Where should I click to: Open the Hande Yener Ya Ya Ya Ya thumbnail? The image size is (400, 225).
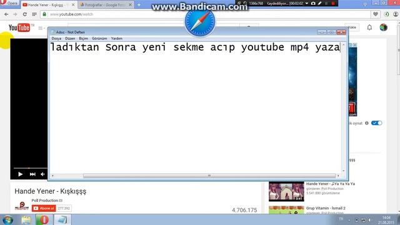[x=286, y=191]
